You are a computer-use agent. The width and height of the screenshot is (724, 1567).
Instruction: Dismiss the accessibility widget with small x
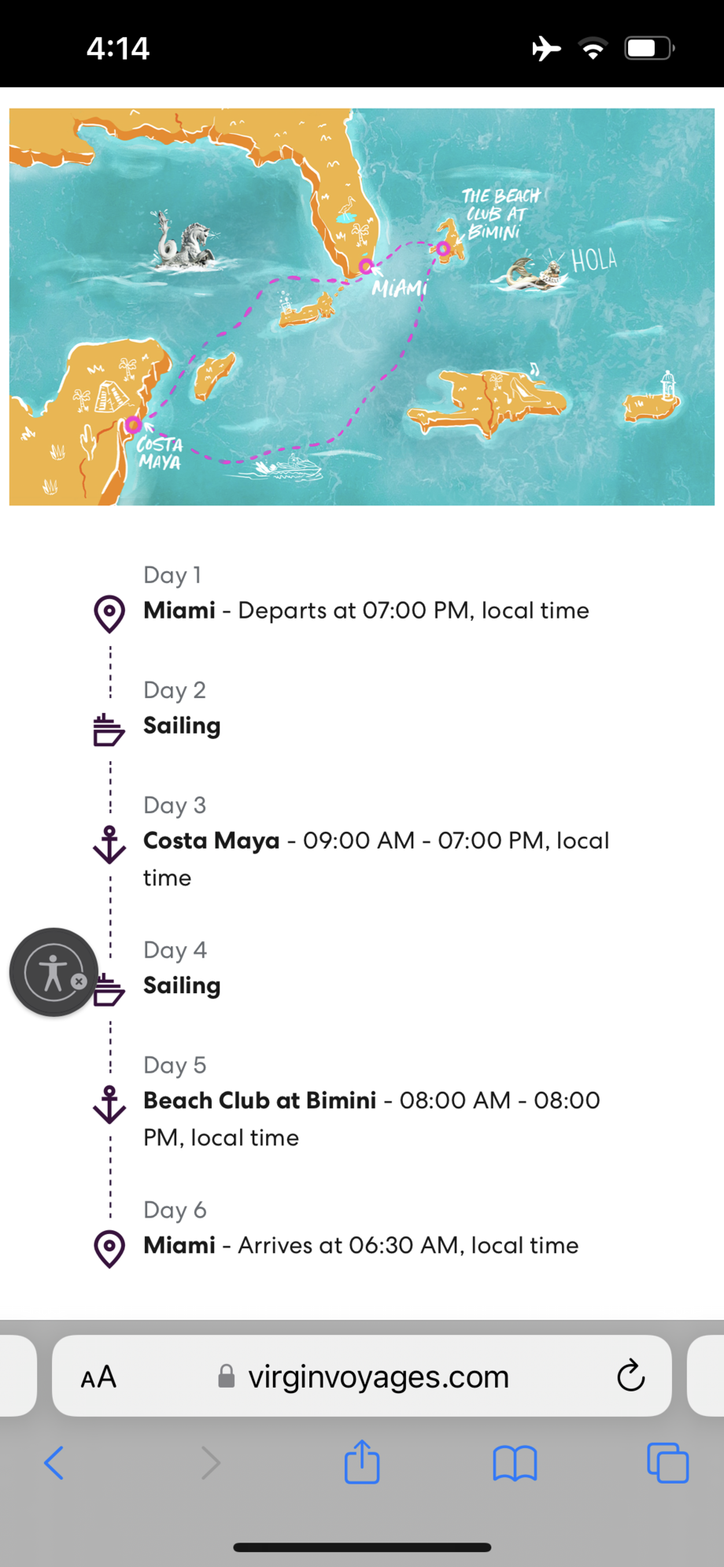click(79, 981)
